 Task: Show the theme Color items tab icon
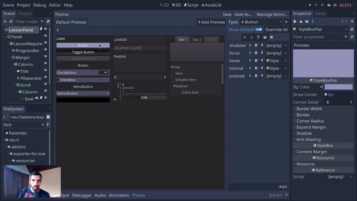tap(245, 37)
